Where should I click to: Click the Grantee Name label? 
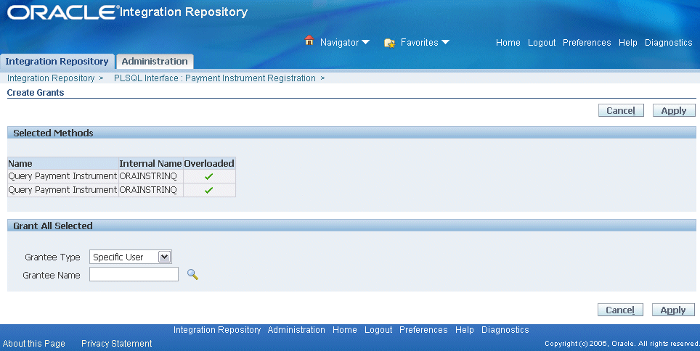tap(52, 275)
